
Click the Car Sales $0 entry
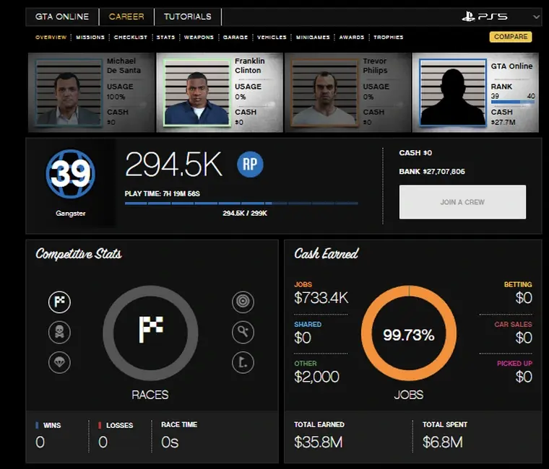pos(514,333)
